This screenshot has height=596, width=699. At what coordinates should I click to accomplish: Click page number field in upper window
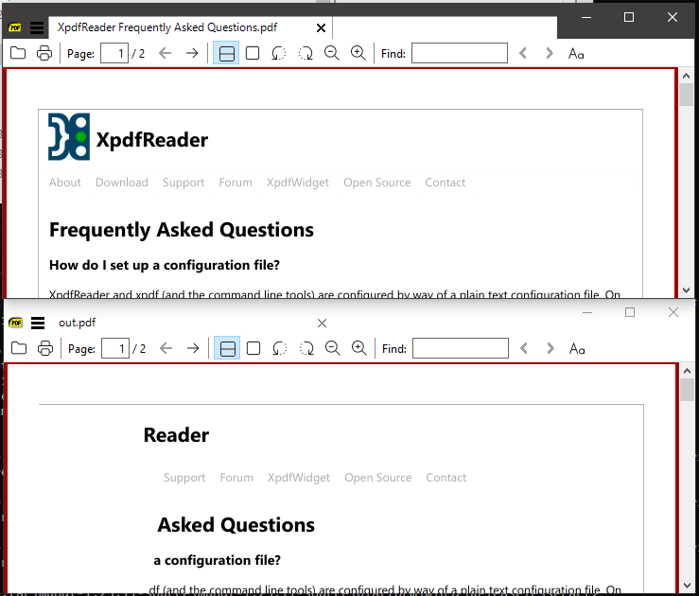click(114, 53)
